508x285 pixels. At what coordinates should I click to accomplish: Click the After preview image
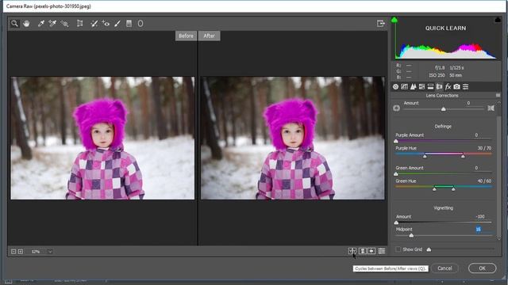tap(293, 138)
